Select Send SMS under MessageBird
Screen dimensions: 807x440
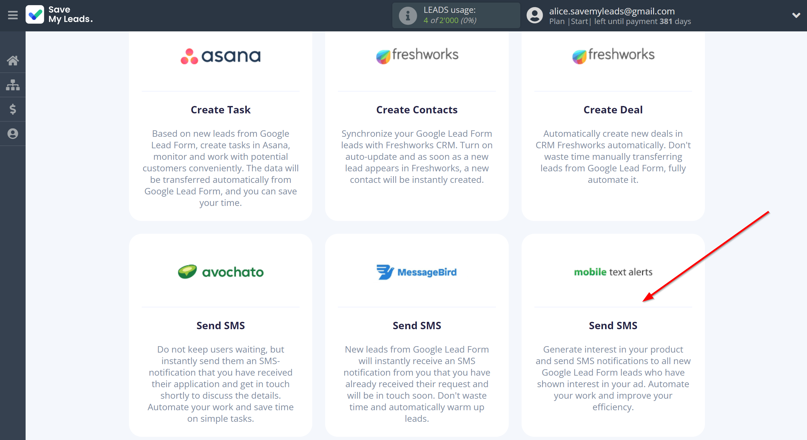(x=417, y=326)
